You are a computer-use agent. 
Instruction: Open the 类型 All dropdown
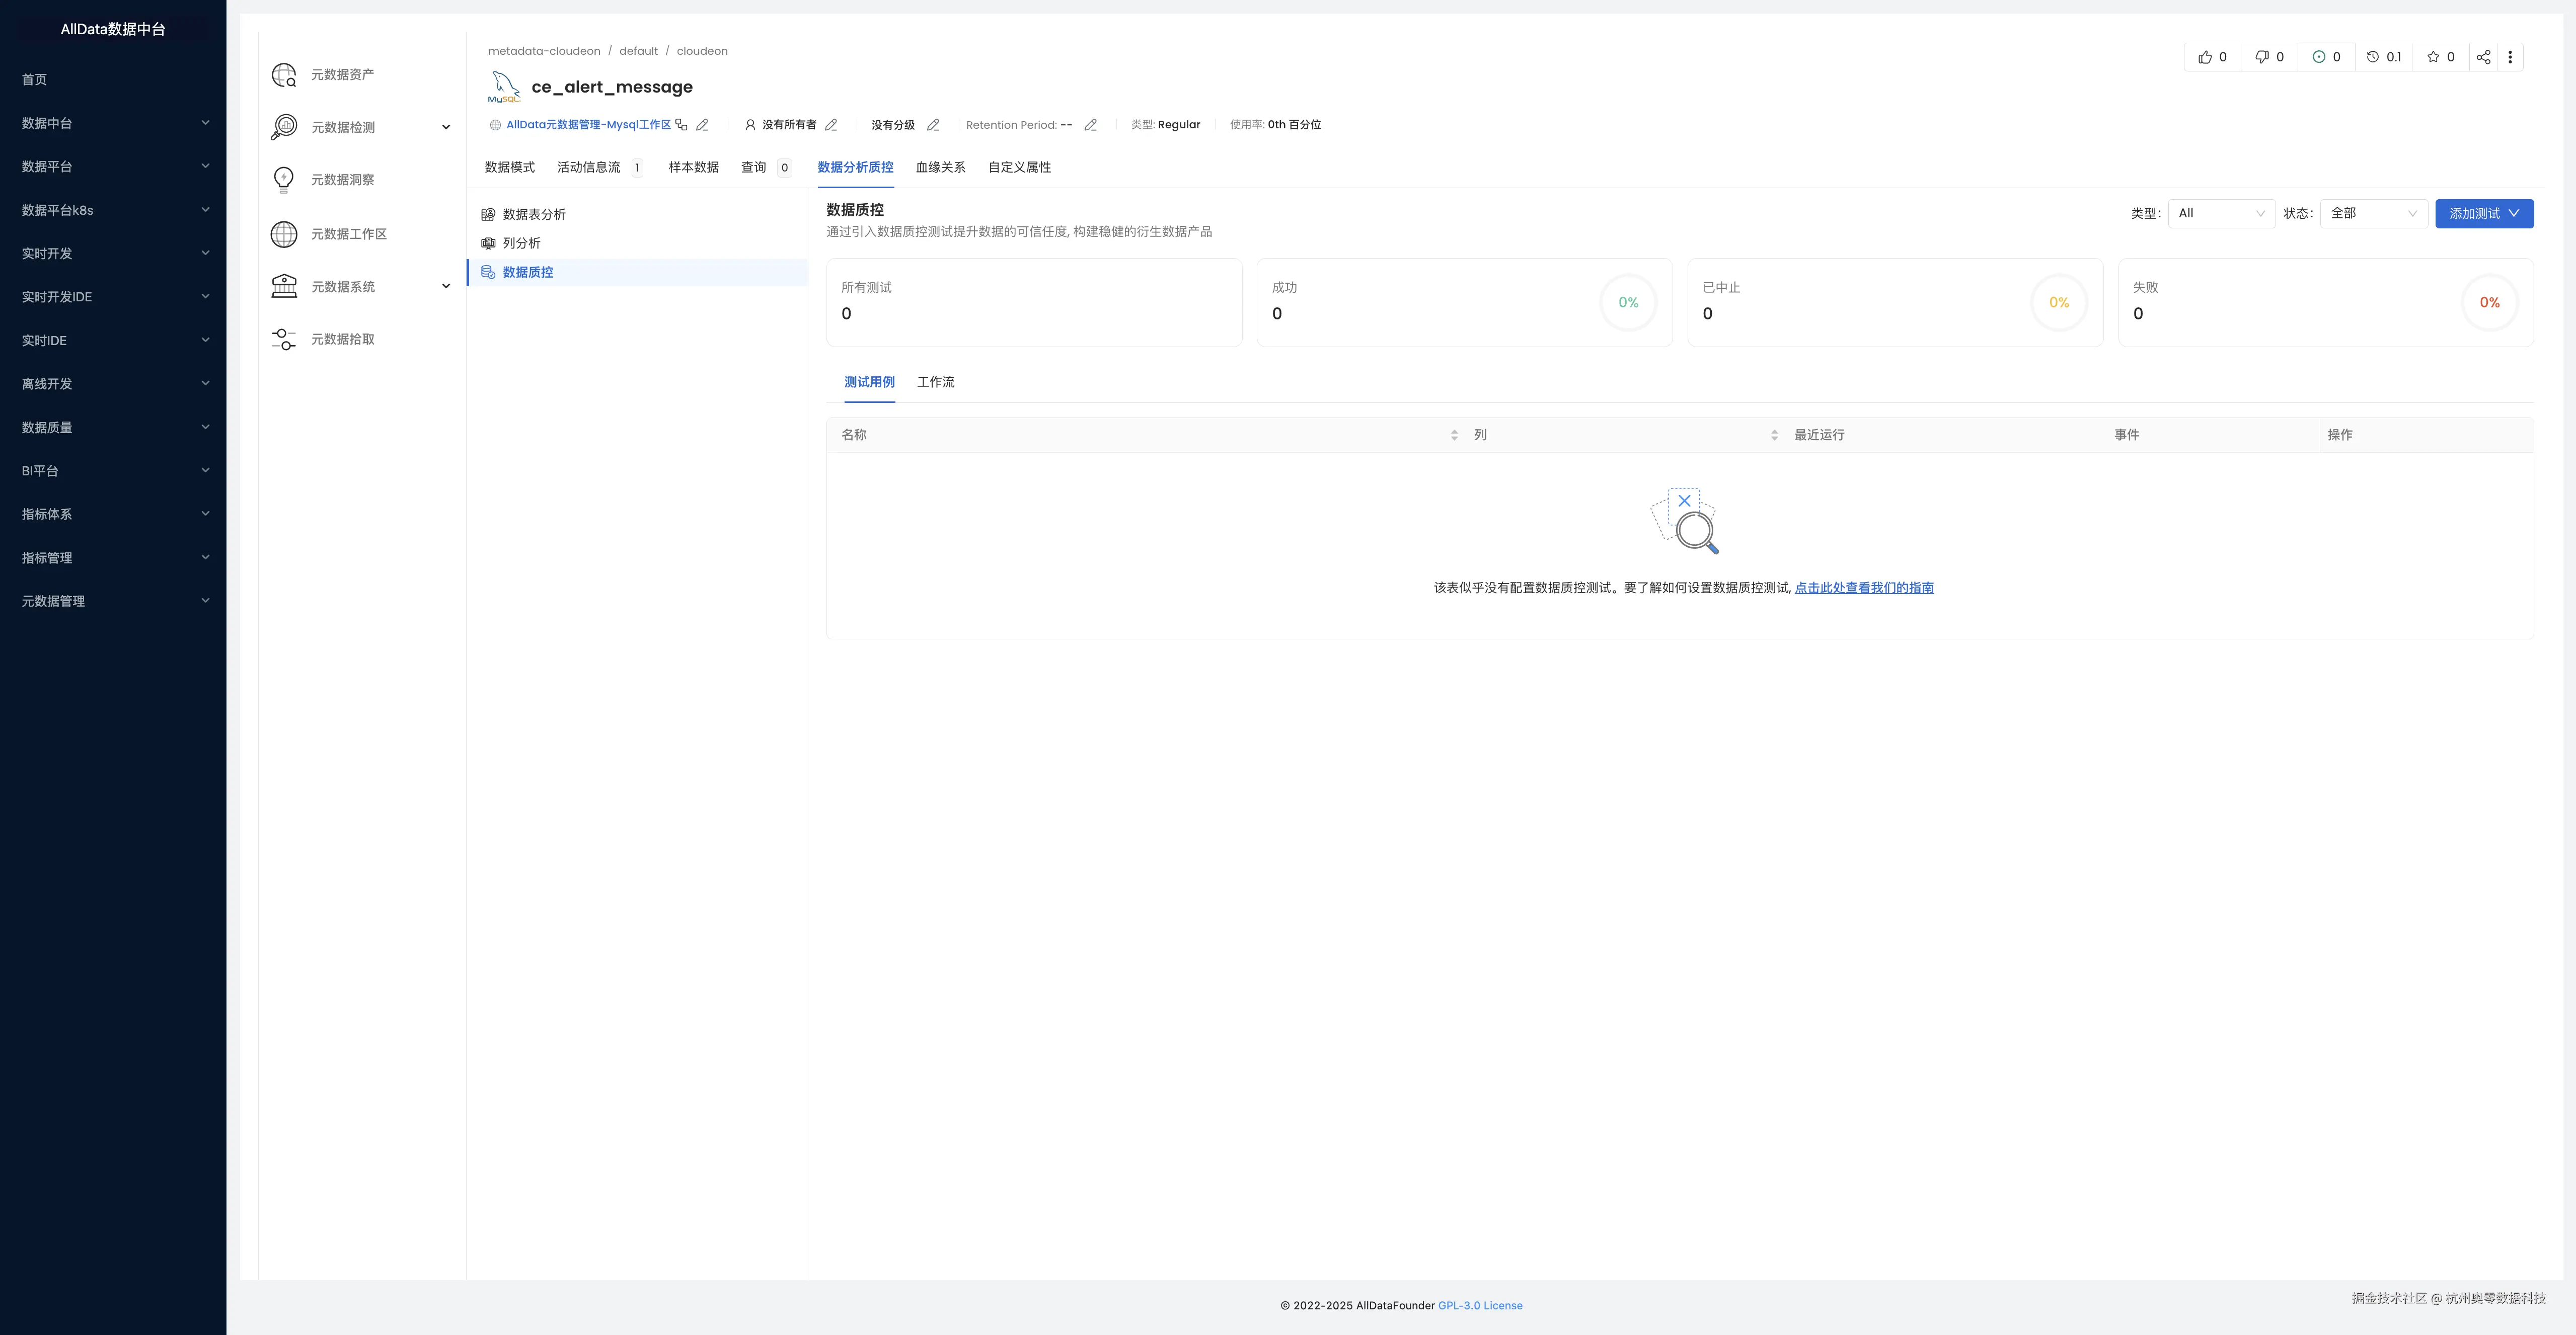point(2221,214)
